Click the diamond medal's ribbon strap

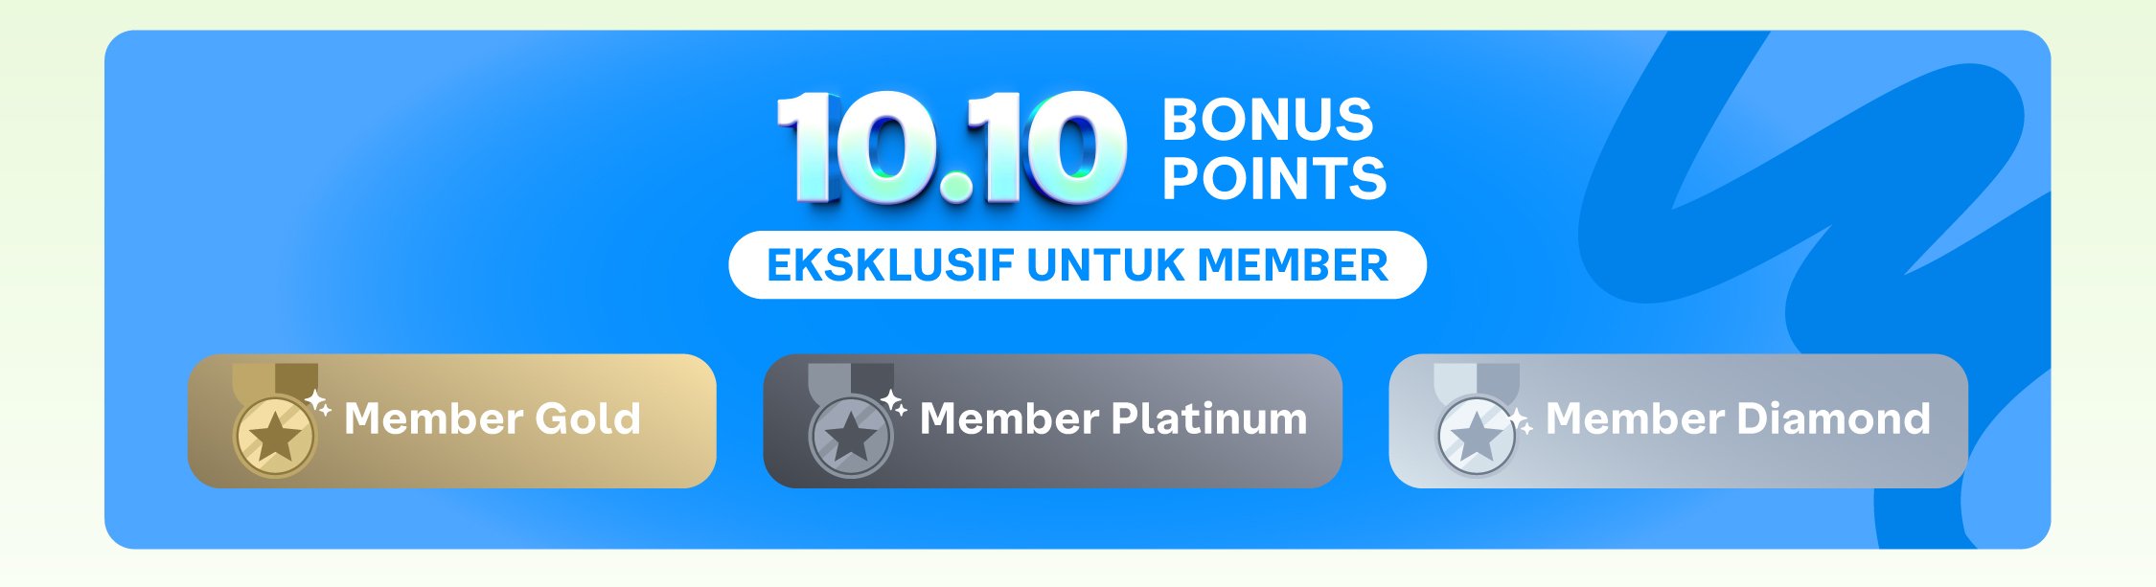tap(1477, 381)
